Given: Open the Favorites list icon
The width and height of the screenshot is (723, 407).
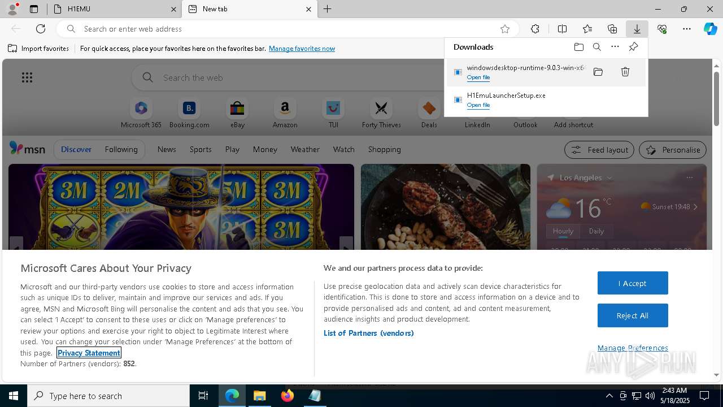Looking at the screenshot, I should (x=587, y=29).
